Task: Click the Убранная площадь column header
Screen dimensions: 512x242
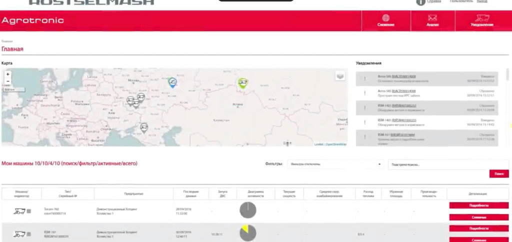Action: tap(396, 194)
